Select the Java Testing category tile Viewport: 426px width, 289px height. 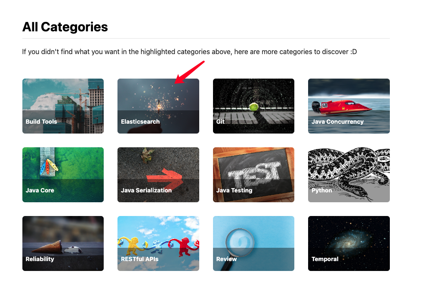pyautogui.click(x=253, y=175)
